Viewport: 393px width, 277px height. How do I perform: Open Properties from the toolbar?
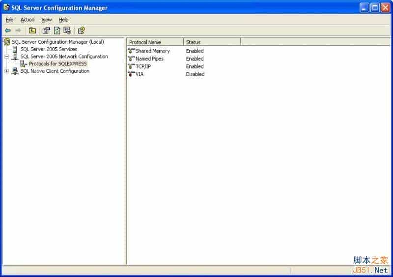click(46, 31)
